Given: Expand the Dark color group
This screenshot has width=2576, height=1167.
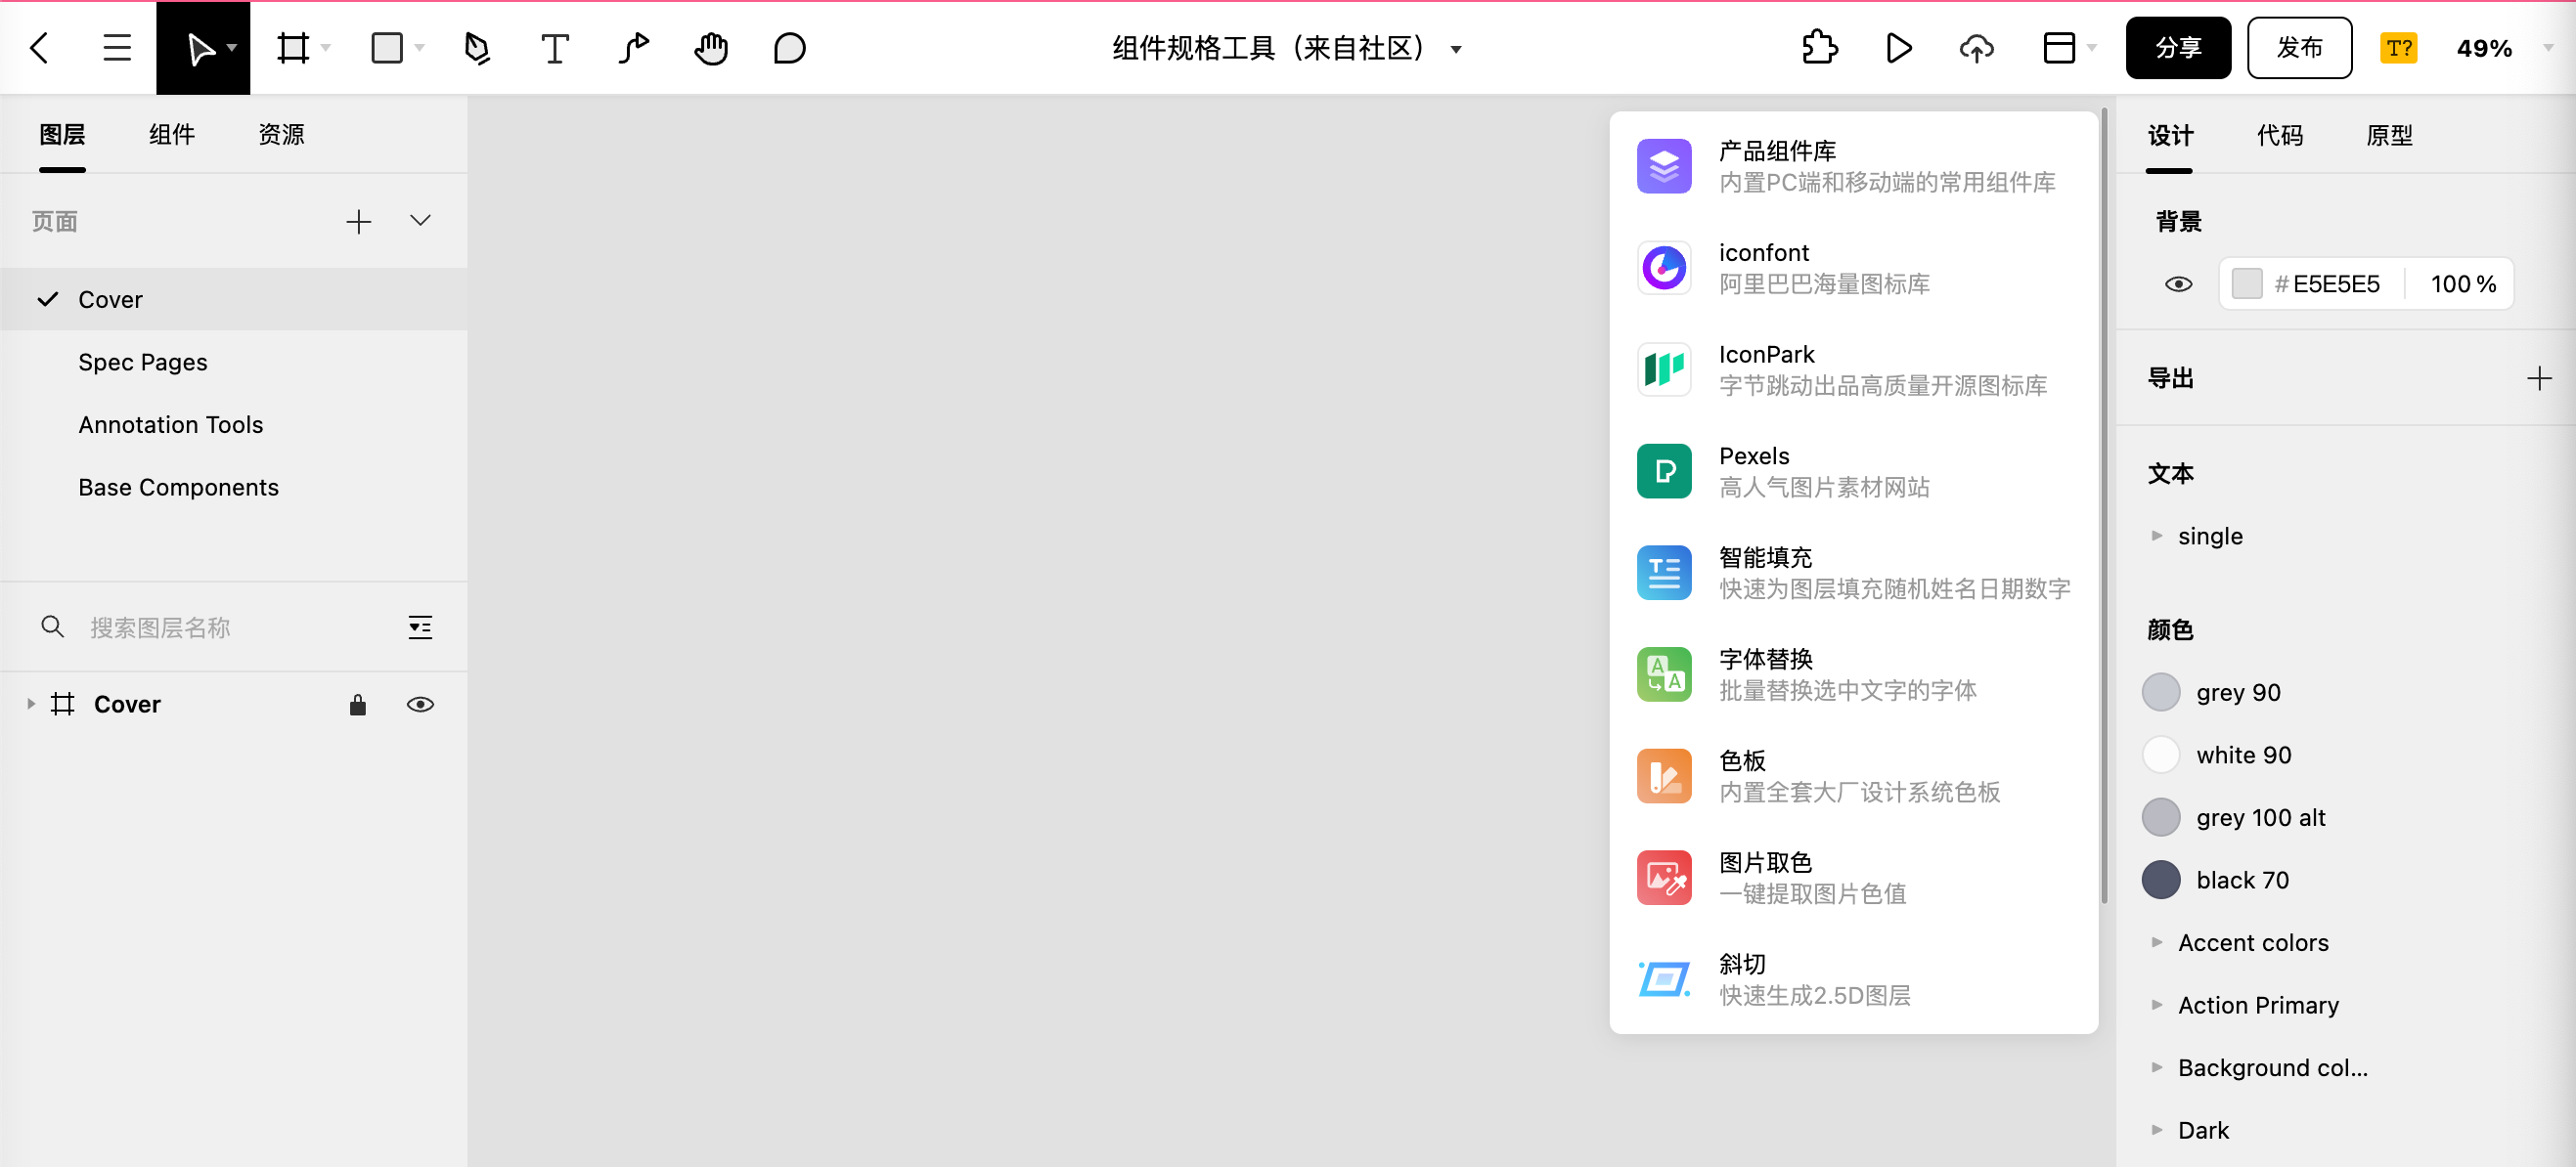Looking at the screenshot, I should click(x=2156, y=1130).
